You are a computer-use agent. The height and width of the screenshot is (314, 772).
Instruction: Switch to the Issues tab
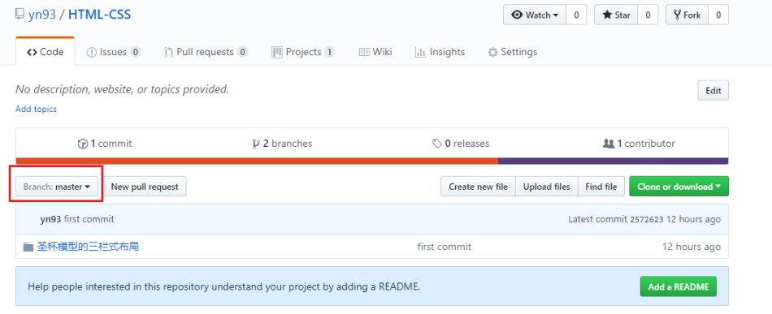[x=114, y=52]
